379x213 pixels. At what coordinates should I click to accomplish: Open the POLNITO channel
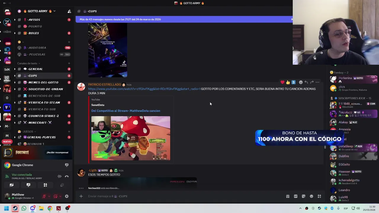pyautogui.click(x=43, y=26)
